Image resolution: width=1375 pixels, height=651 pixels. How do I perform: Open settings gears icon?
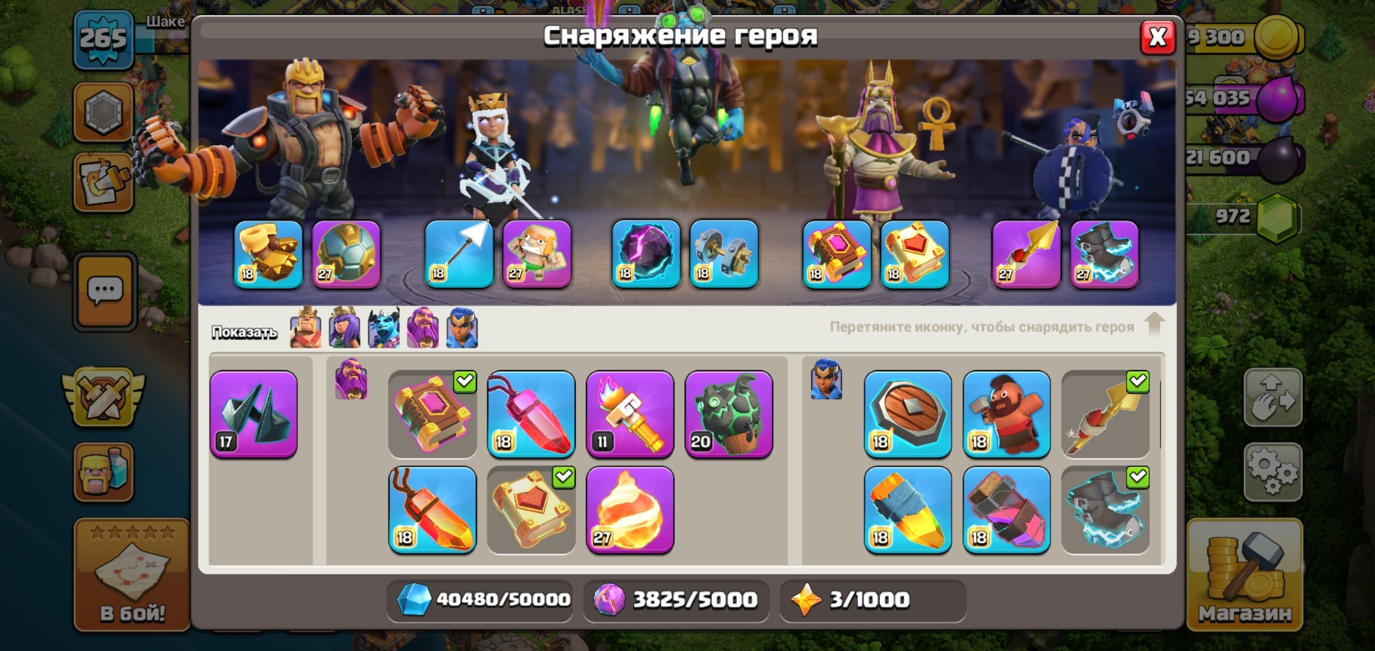[1272, 472]
